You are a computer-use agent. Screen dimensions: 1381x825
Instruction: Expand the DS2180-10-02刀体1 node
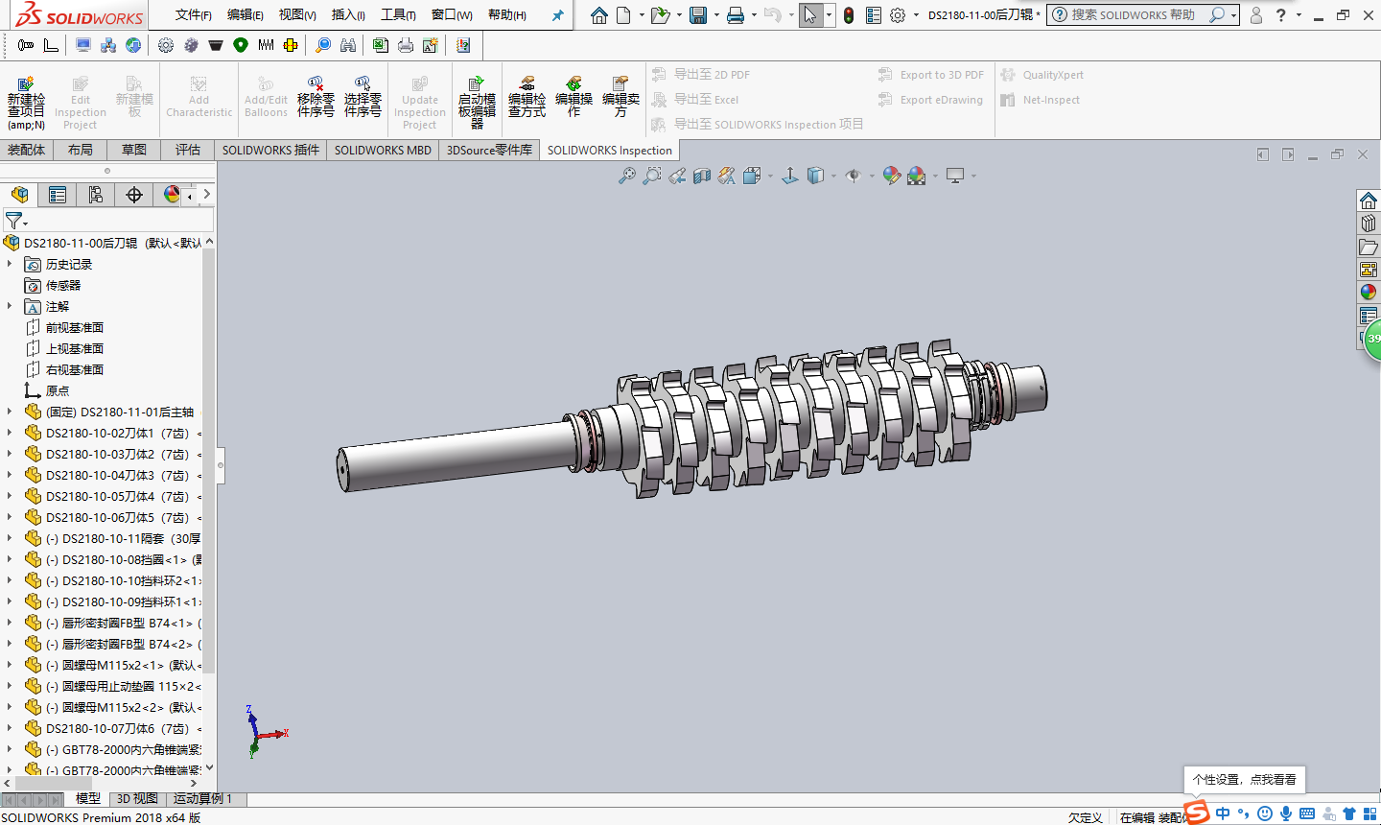click(x=10, y=433)
